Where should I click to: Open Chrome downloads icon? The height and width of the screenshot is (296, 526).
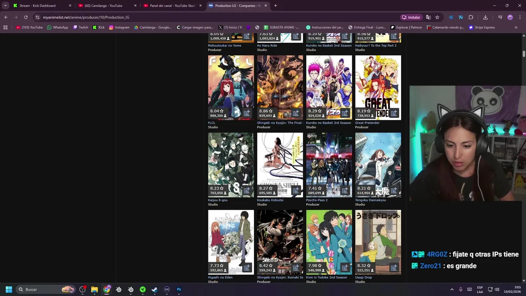coord(485,17)
